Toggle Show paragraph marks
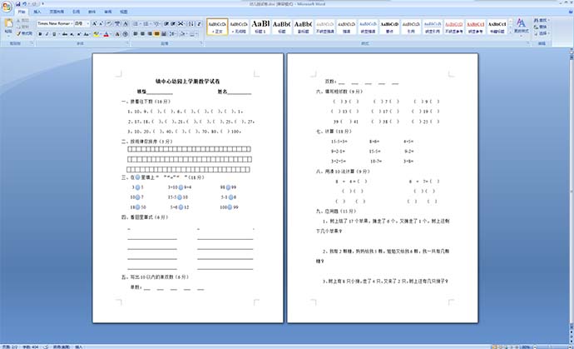Screen dimensions: 574x349 [x=199, y=23]
